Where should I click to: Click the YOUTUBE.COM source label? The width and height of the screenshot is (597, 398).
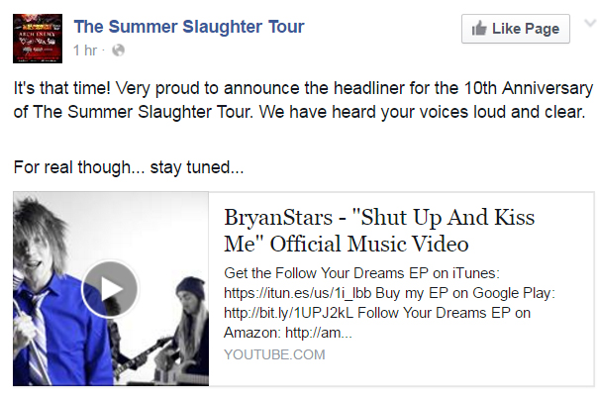click(x=274, y=354)
